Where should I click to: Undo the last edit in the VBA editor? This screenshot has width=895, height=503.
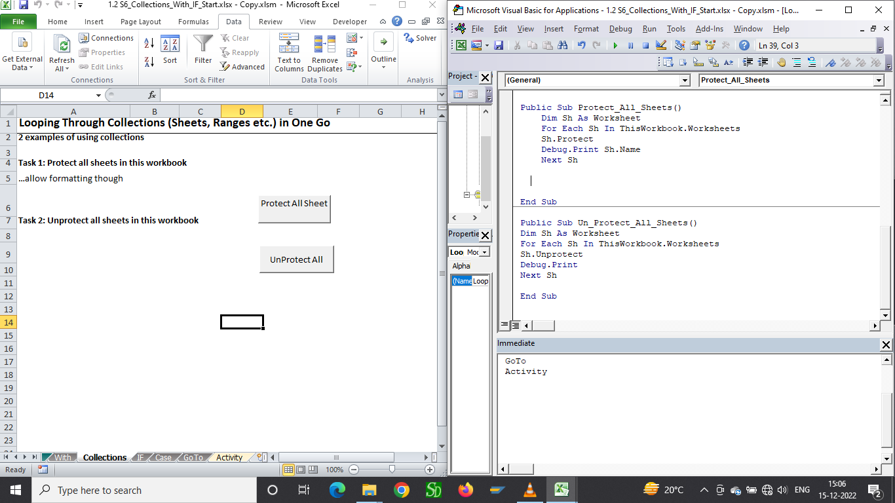click(581, 45)
